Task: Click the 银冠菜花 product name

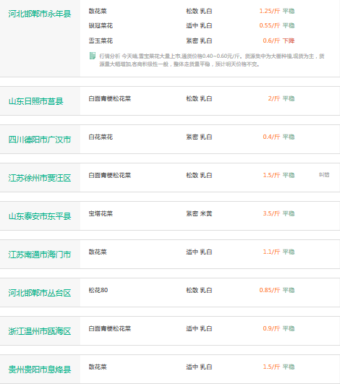Action: [101, 25]
